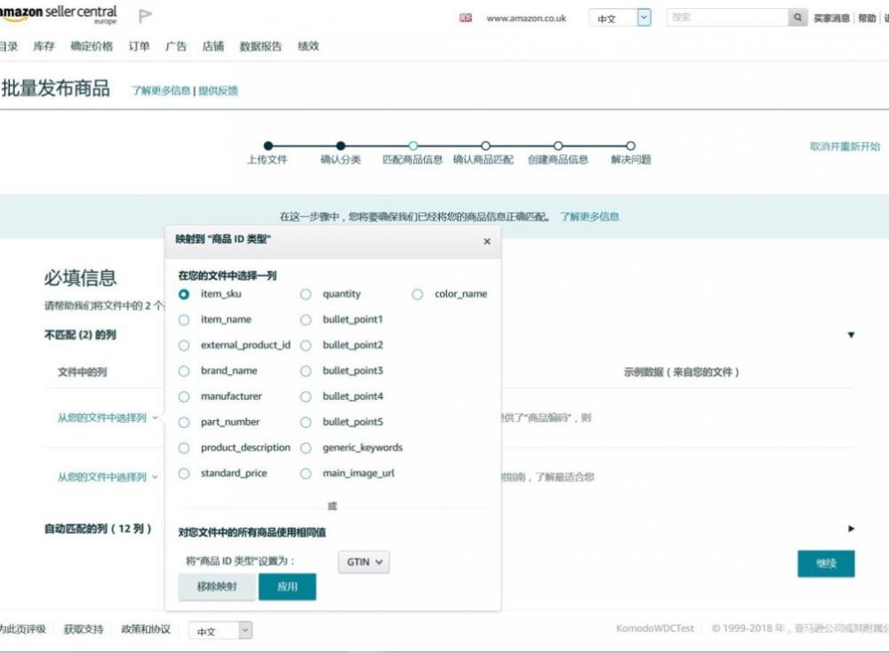The image size is (889, 653).
Task: Select the item_name radio option
Action: pos(184,320)
